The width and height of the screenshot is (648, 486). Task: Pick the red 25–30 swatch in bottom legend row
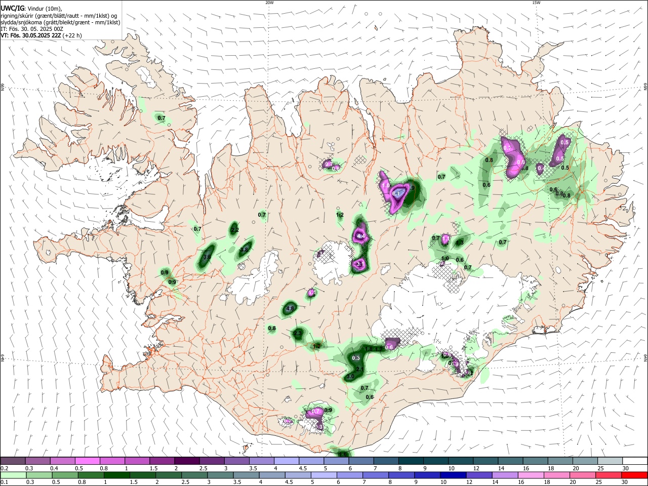pyautogui.click(x=609, y=475)
